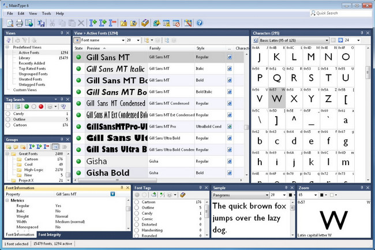Click the delete group folder icon in Groups

pyautogui.click(x=23, y=147)
